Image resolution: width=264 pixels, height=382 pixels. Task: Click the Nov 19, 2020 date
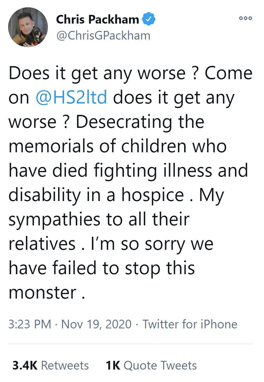tap(96, 324)
